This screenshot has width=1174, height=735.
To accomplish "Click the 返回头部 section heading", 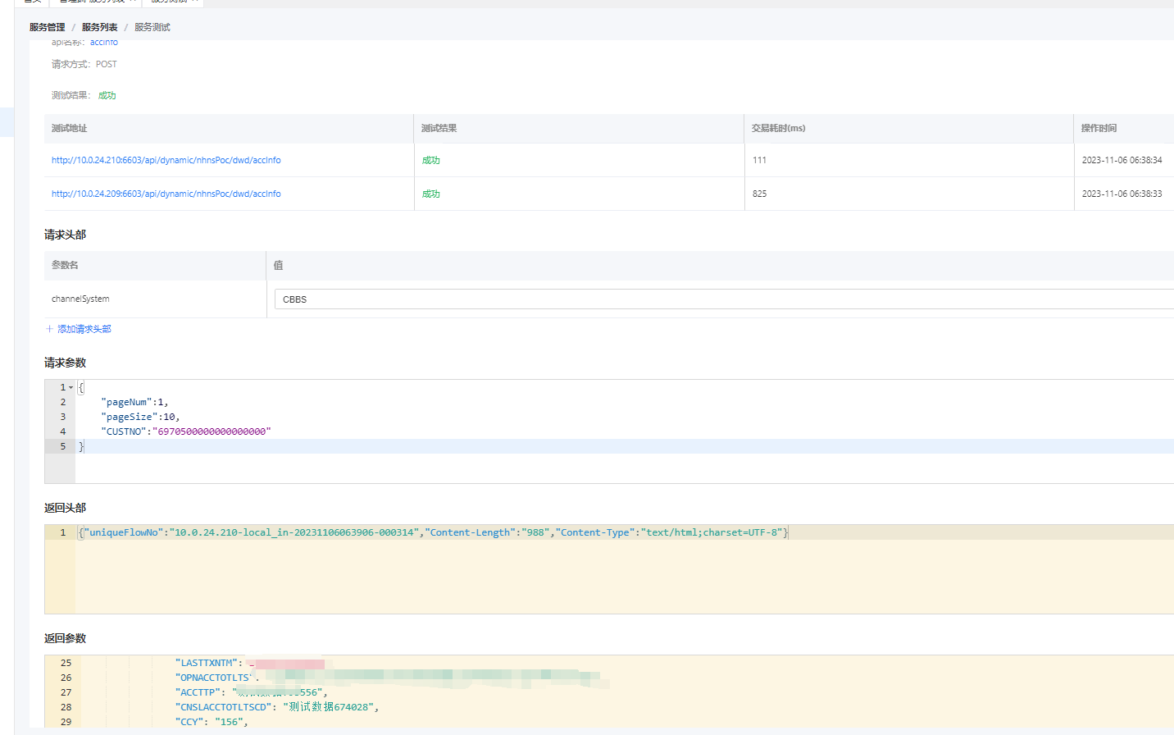I will click(65, 508).
